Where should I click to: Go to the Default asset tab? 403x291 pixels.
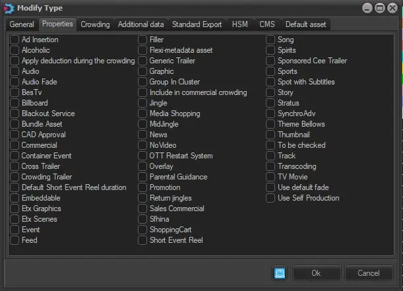coord(305,24)
